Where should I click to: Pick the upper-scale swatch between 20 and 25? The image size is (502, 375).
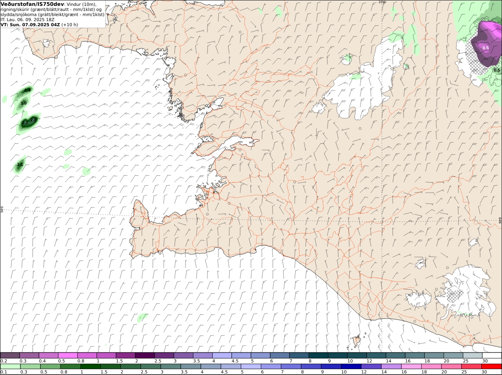pyautogui.click(x=454, y=355)
